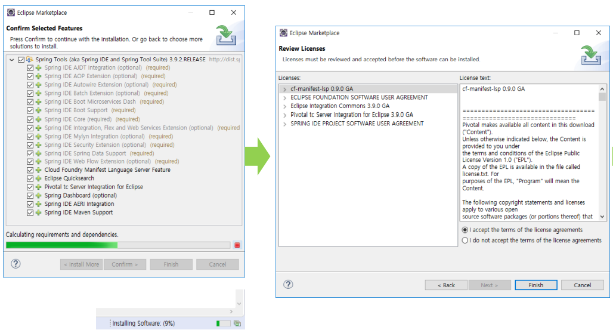Click plus icon beside Spring IDE Boot Support
The image size is (613, 336).
tap(38, 110)
